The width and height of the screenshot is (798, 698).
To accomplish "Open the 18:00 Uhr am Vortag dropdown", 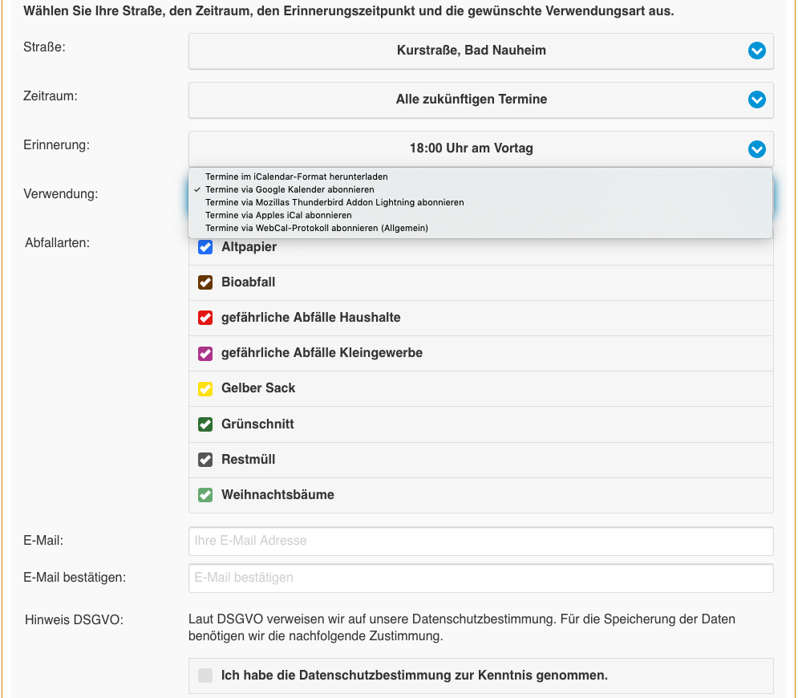I will pos(471,148).
